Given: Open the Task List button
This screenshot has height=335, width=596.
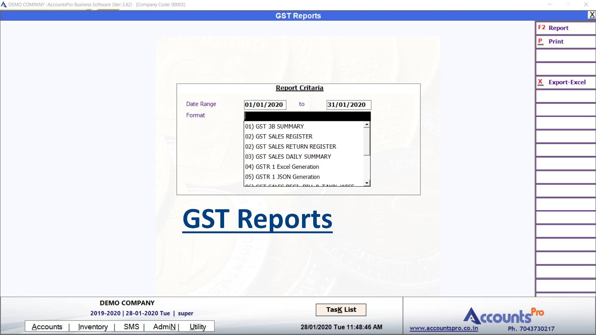Looking at the screenshot, I should tap(341, 310).
